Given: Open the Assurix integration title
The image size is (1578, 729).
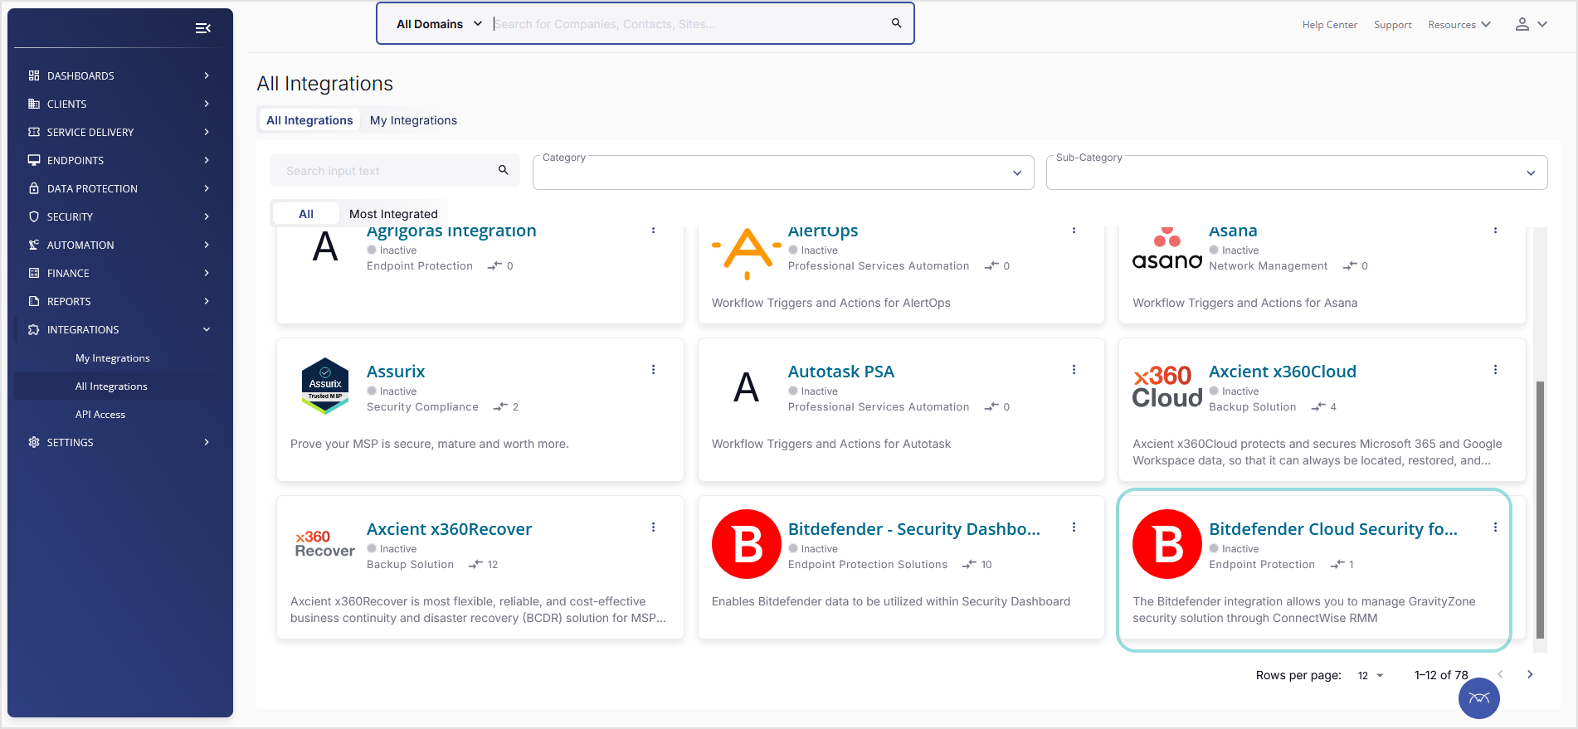Looking at the screenshot, I should pos(396,372).
